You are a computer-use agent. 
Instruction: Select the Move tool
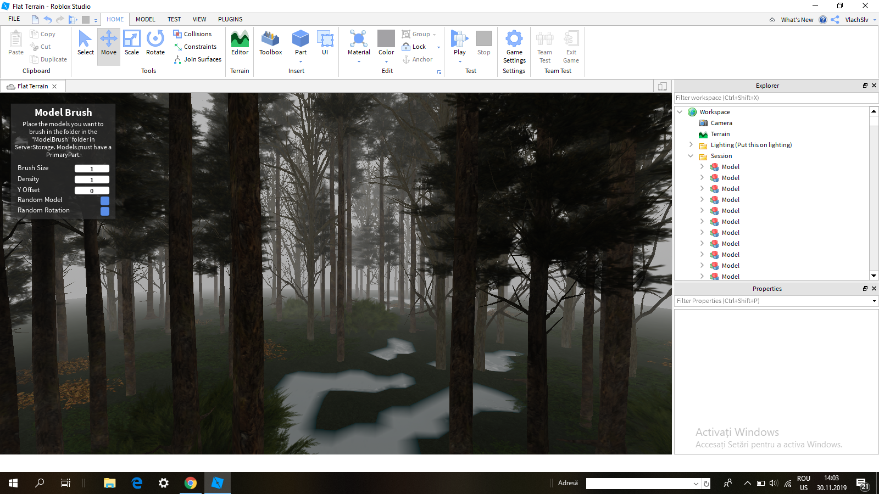pyautogui.click(x=108, y=44)
